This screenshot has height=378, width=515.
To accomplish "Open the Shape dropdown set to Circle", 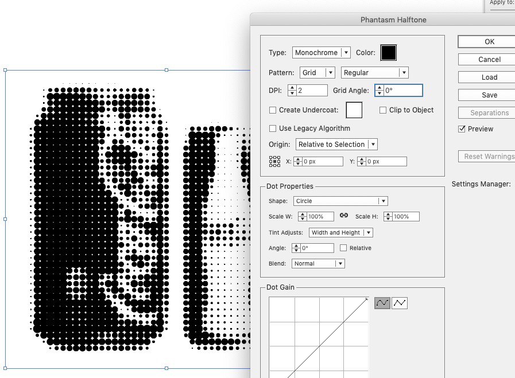I will pos(340,201).
